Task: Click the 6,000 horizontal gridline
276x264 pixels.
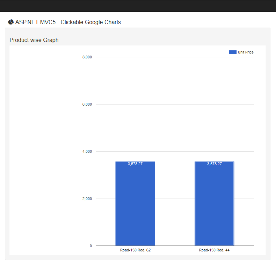Action: [175, 104]
